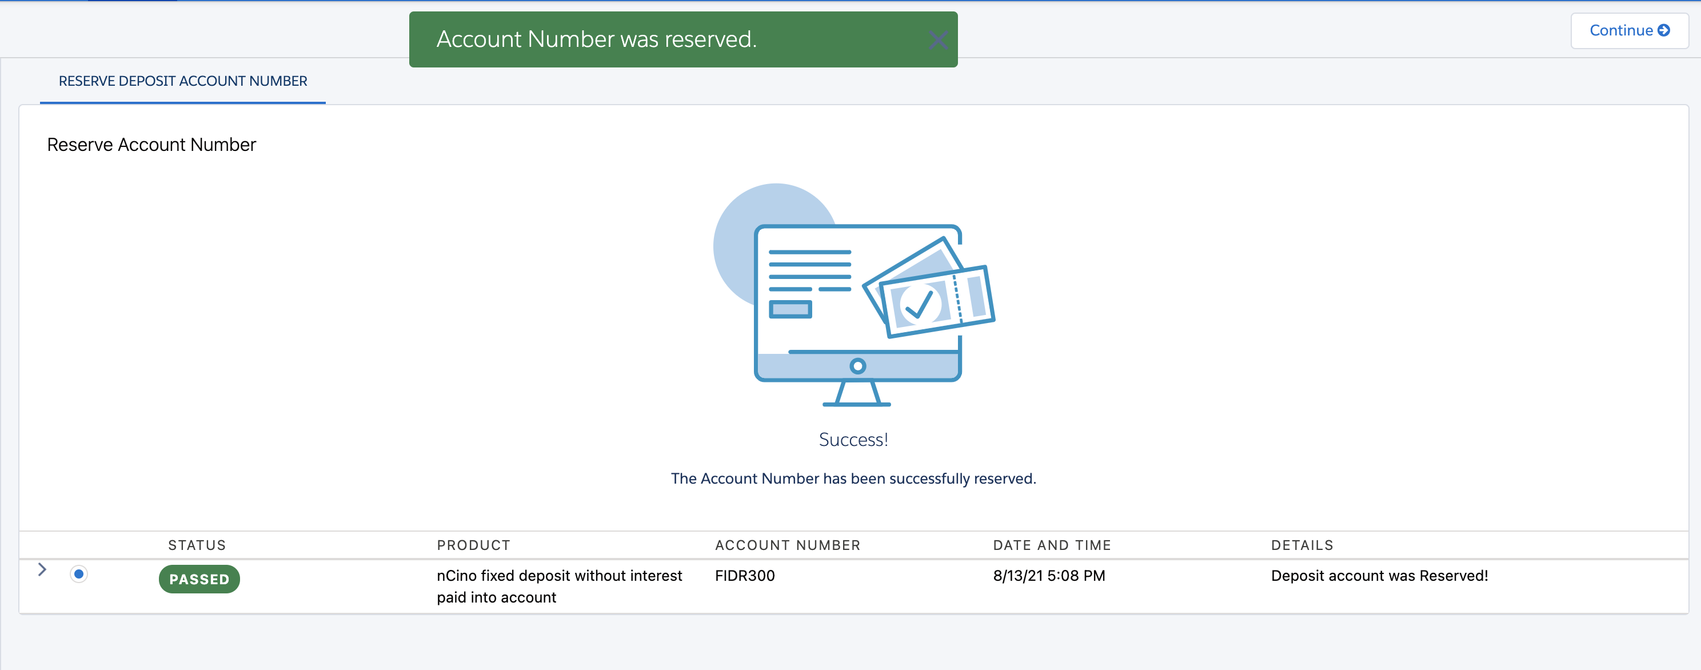Select the FIDR300 account number cell
The height and width of the screenshot is (670, 1701).
coord(744,576)
